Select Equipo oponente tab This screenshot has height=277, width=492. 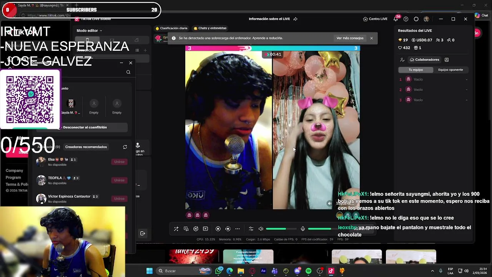coord(450,70)
